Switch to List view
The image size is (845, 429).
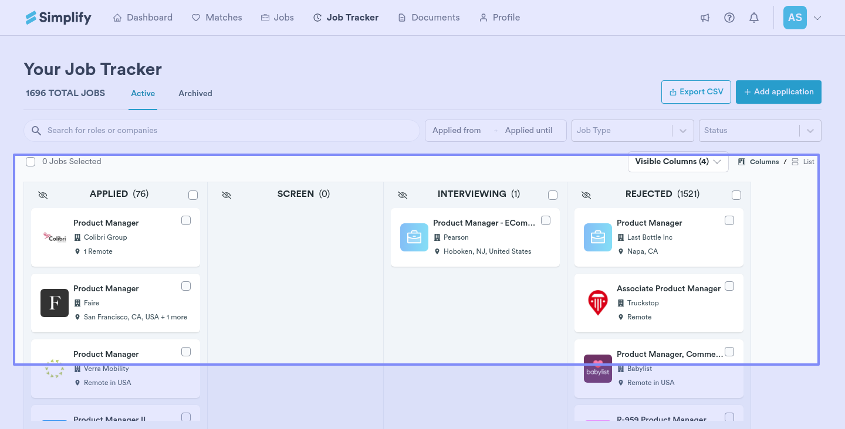tap(803, 162)
